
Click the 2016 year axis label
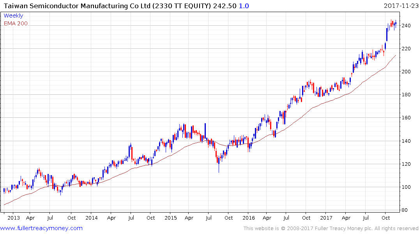[249, 218]
